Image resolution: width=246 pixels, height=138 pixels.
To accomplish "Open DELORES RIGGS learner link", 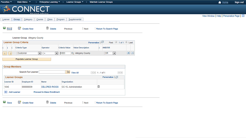I will (x=50, y=87).
